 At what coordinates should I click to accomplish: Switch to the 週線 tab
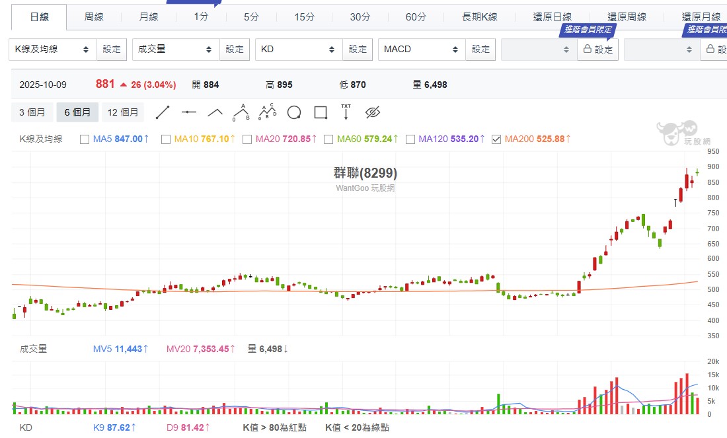click(93, 17)
